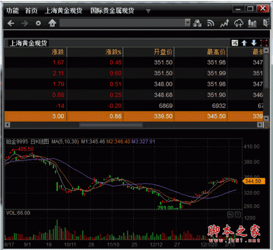This screenshot has height=250, width=273.
Task: Maximize the quote panel with red square icon
Action: pos(264,42)
